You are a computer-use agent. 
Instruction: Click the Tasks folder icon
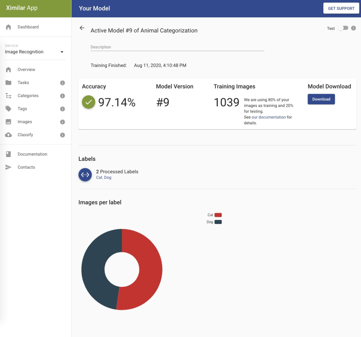click(x=8, y=82)
